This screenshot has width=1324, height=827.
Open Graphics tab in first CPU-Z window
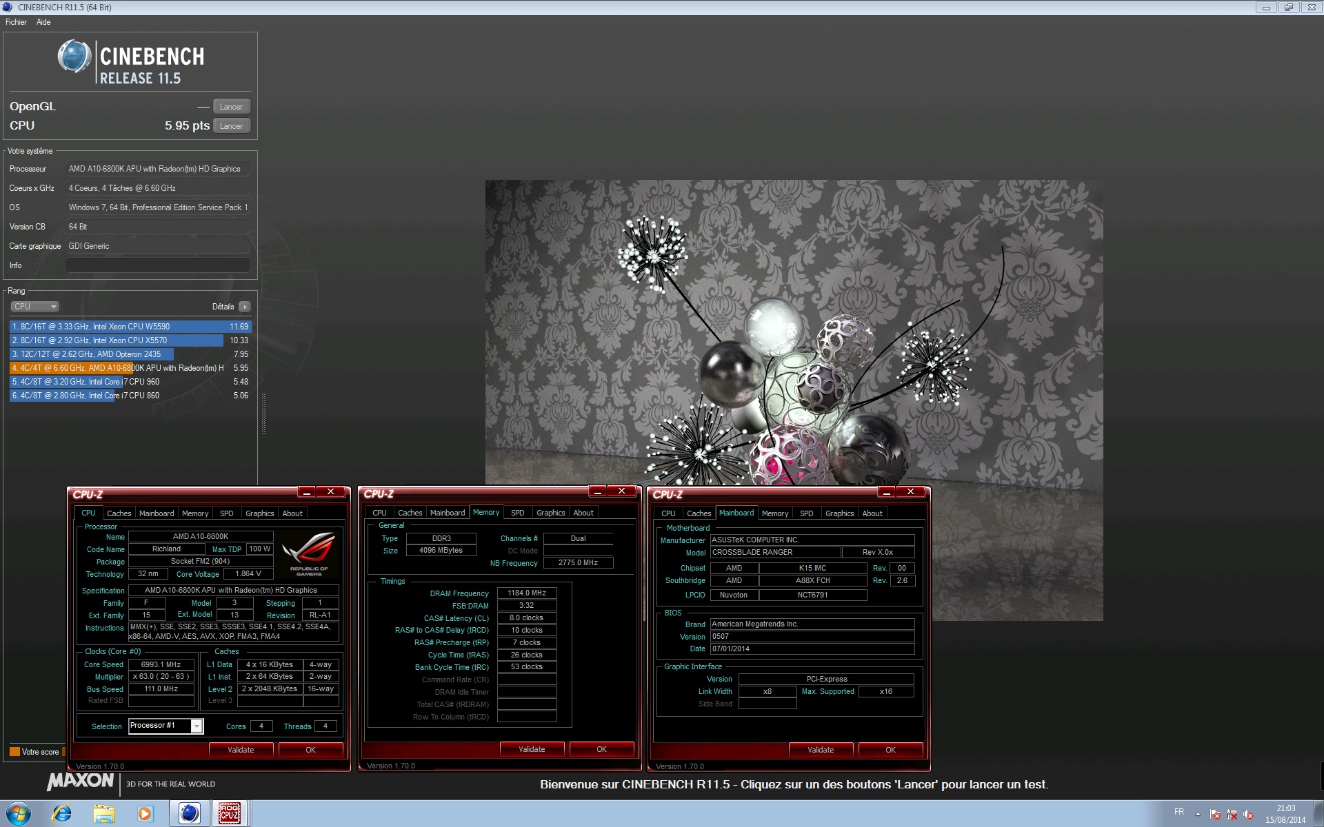[260, 513]
